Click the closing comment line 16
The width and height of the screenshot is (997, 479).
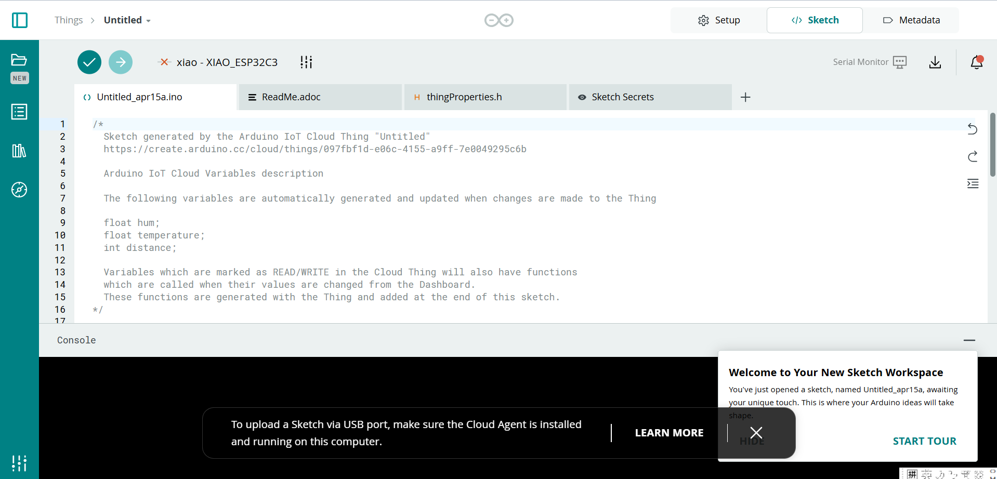click(98, 310)
